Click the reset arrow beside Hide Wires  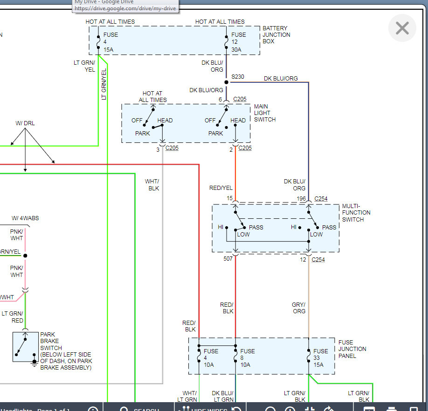(236, 409)
